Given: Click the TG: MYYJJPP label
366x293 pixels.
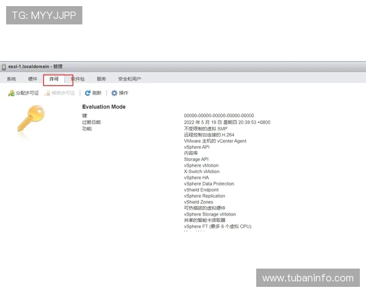Looking at the screenshot, I should [x=43, y=15].
